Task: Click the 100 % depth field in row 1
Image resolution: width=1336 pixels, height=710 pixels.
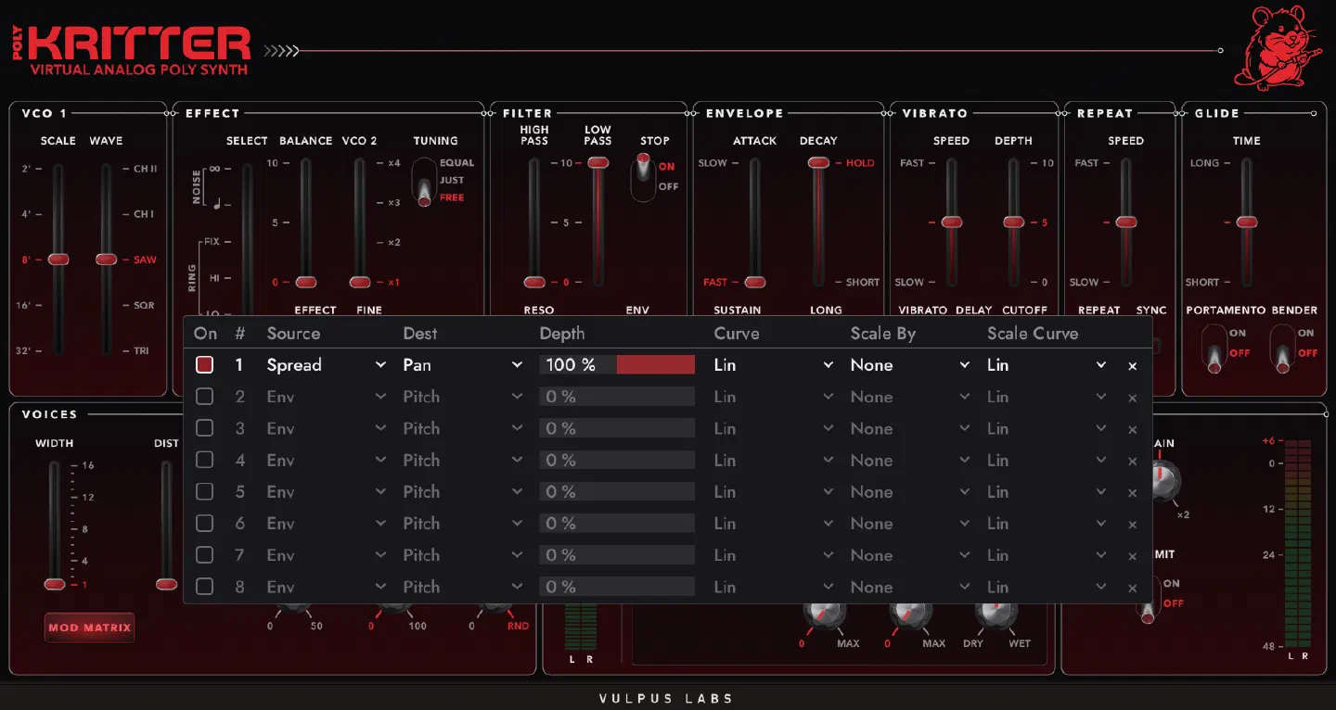Action: (x=617, y=365)
